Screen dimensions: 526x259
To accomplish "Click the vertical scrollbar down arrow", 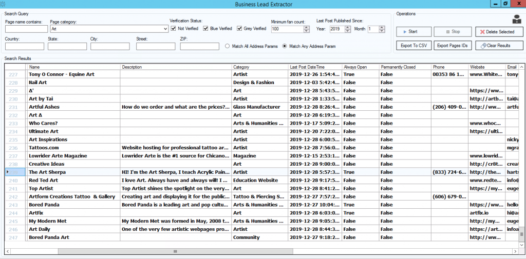I will pos(522,245).
